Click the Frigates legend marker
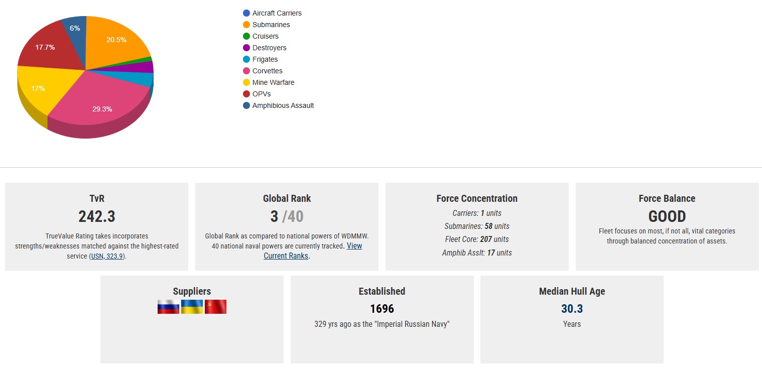The image size is (762, 368). (246, 59)
